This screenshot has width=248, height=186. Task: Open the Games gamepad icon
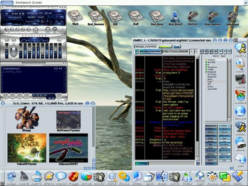coord(193,18)
